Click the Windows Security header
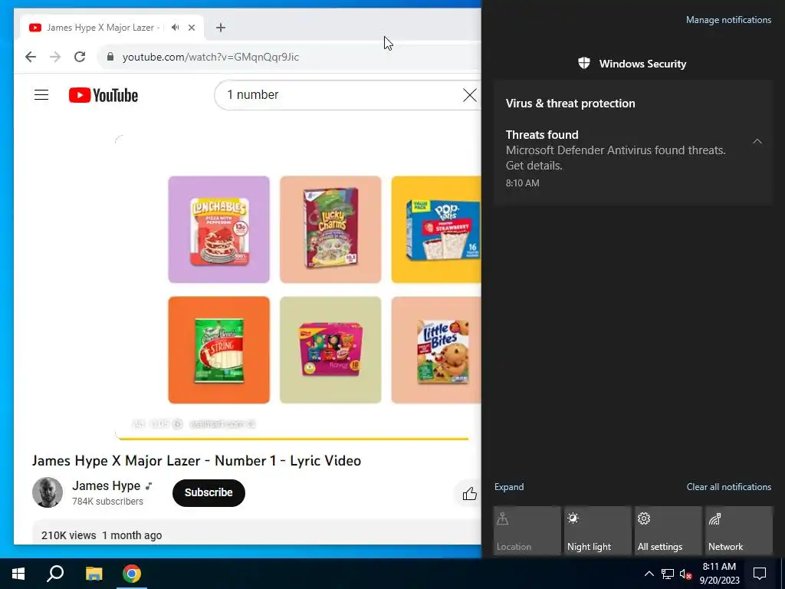The image size is (785, 589). (x=632, y=64)
